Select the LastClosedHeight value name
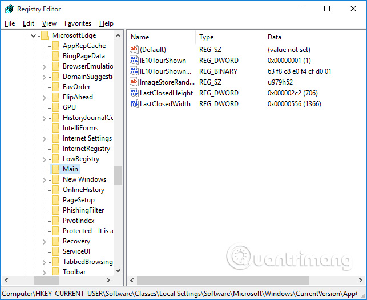The width and height of the screenshot is (367, 300). point(166,93)
